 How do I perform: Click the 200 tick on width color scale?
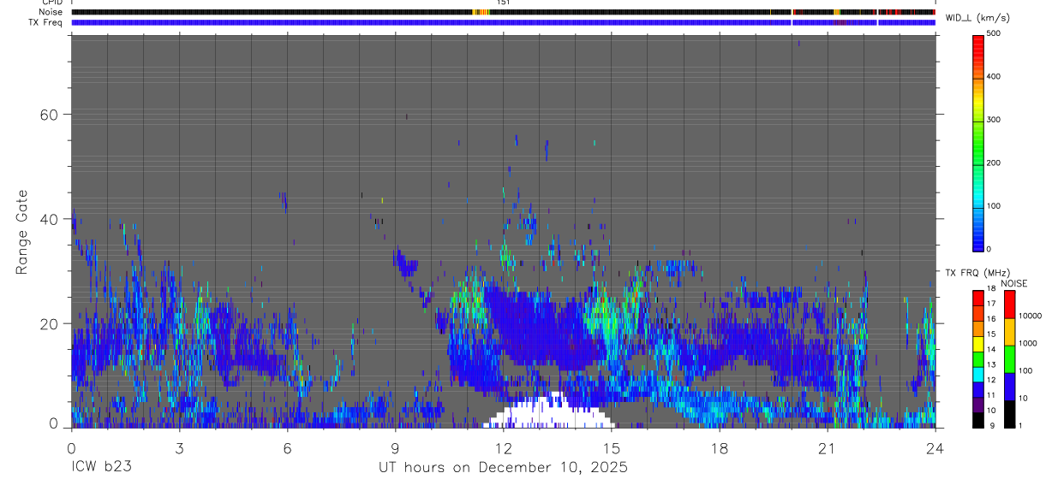click(995, 163)
